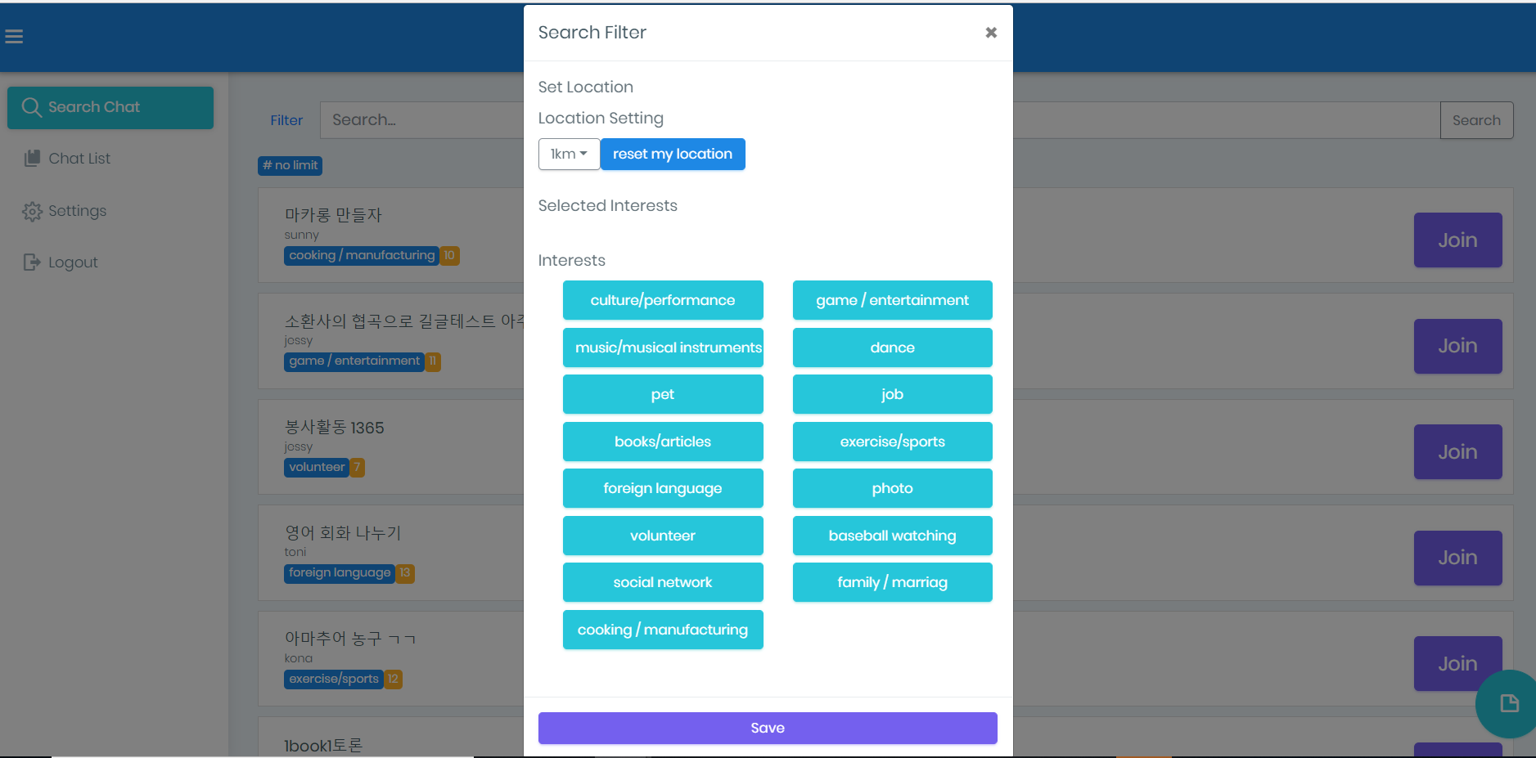1536x758 pixels.
Task: Join the 마카롱 만들자 chat
Action: click(1457, 240)
